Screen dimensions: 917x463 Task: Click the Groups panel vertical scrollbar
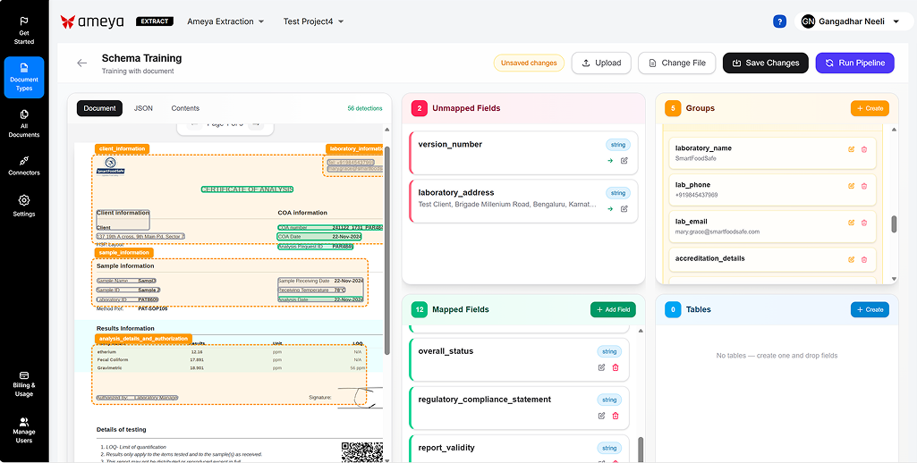(894, 224)
